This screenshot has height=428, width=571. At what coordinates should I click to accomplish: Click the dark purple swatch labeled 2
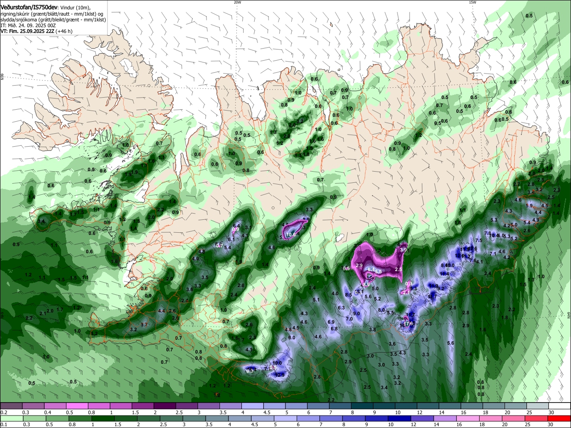point(165,406)
